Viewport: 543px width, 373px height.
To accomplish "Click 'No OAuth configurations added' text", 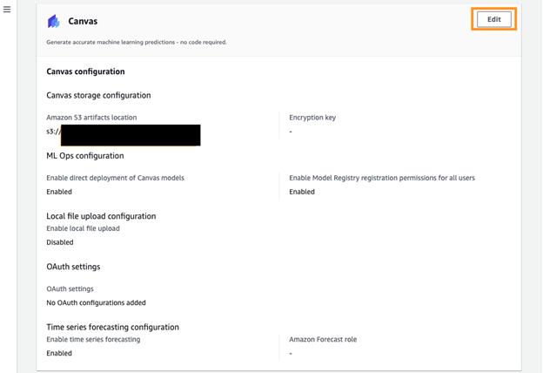I will point(96,302).
